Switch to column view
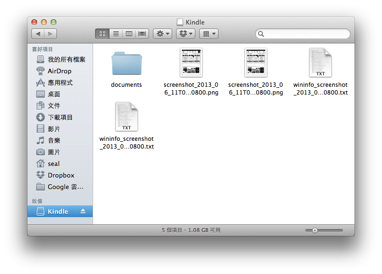Image resolution: width=382 pixels, height=274 pixels. (x=129, y=34)
